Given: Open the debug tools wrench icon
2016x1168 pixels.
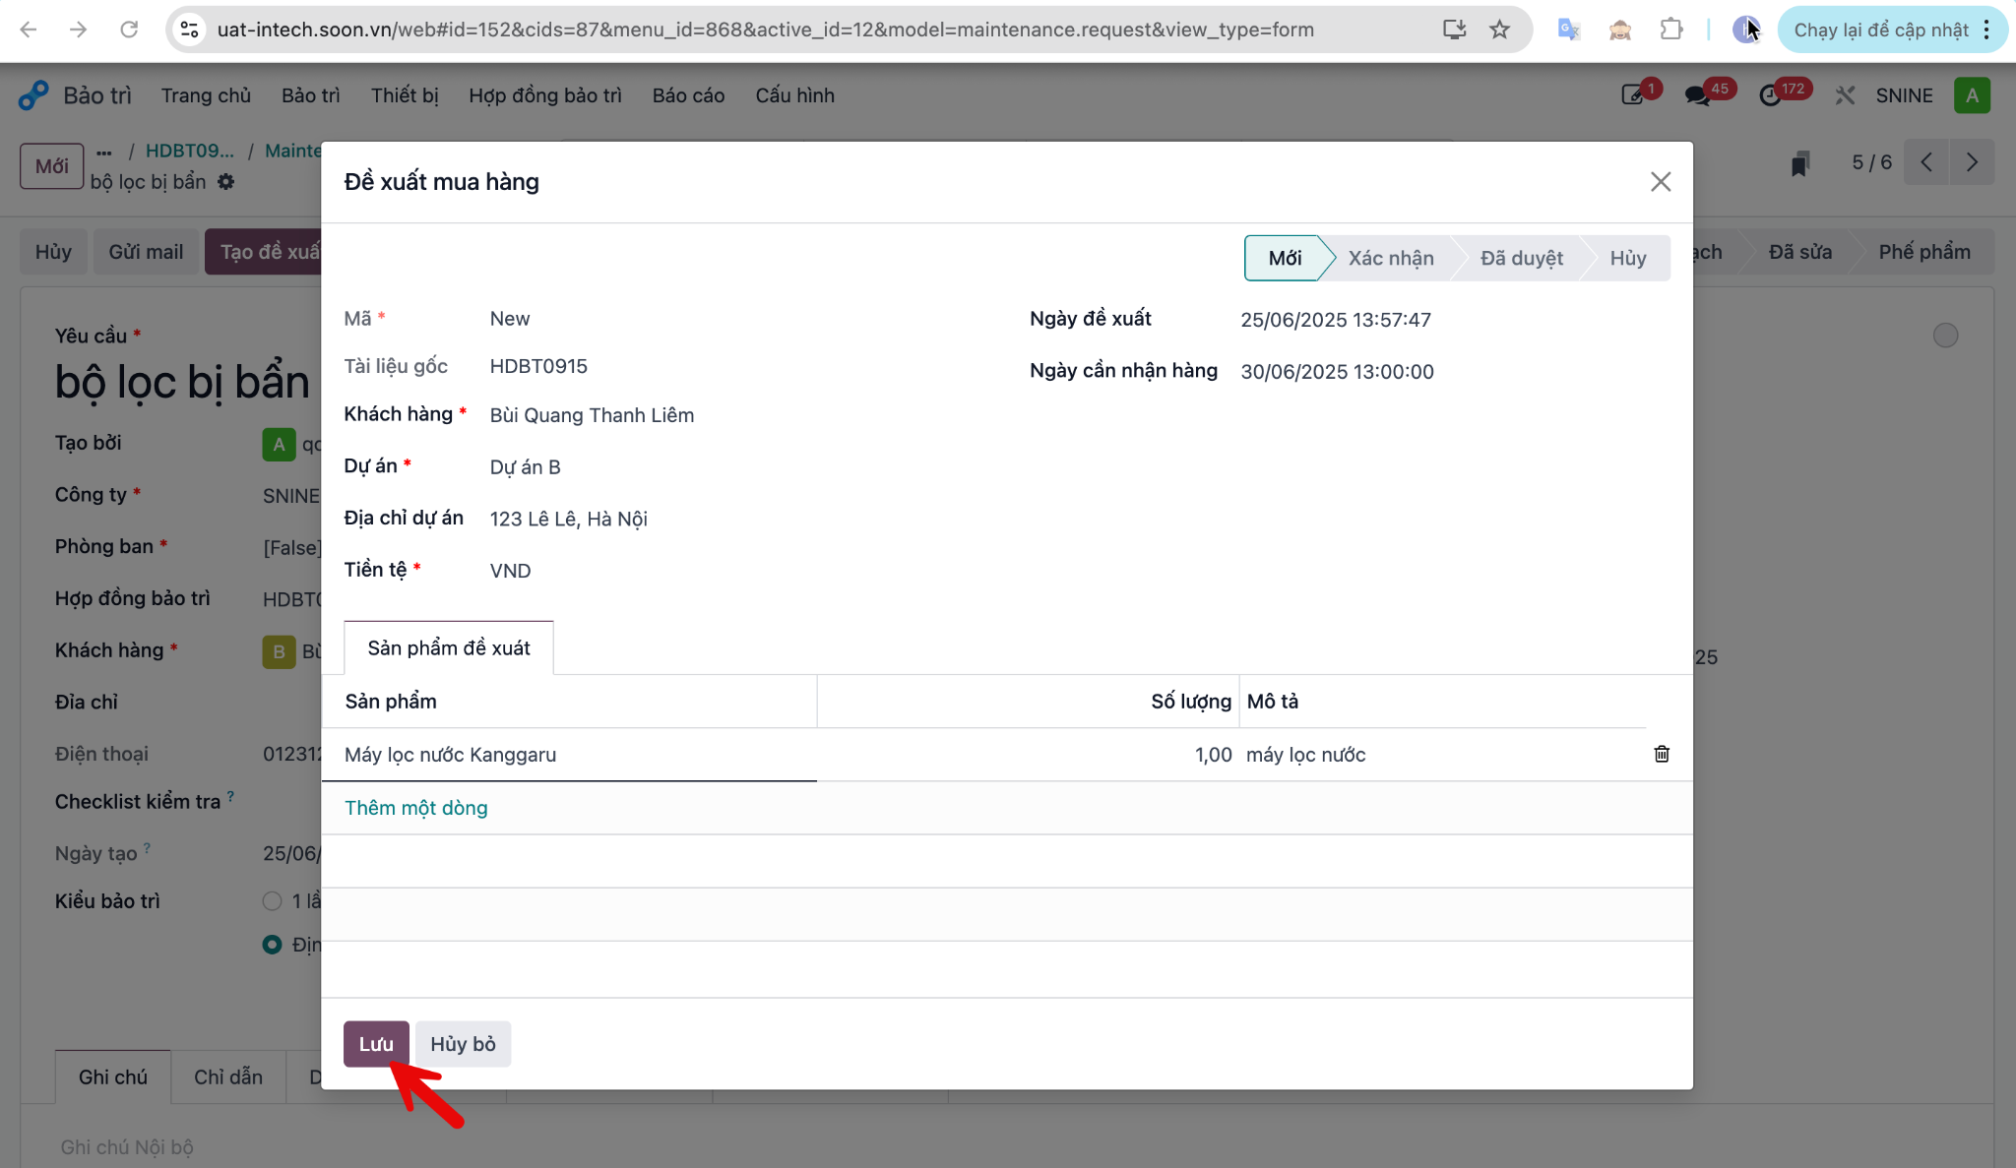Looking at the screenshot, I should click(x=1845, y=95).
